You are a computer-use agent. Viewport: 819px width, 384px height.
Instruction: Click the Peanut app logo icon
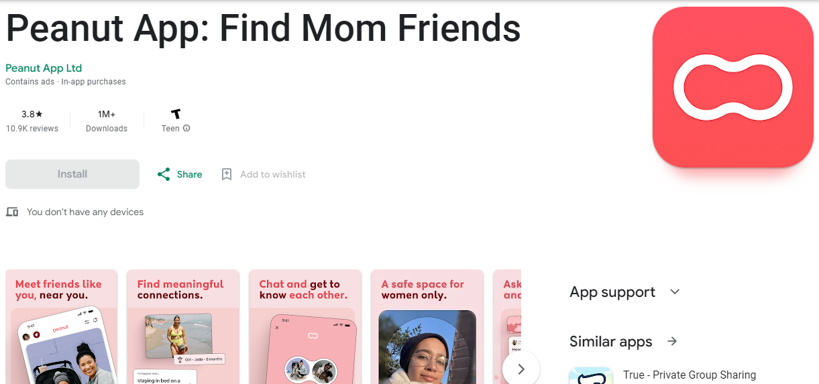(x=732, y=87)
